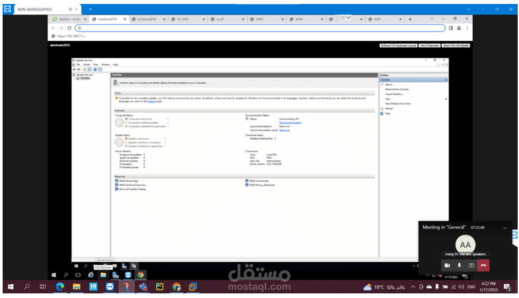
Task: Expand the TESTERA node in the tree
Action: click(74, 78)
